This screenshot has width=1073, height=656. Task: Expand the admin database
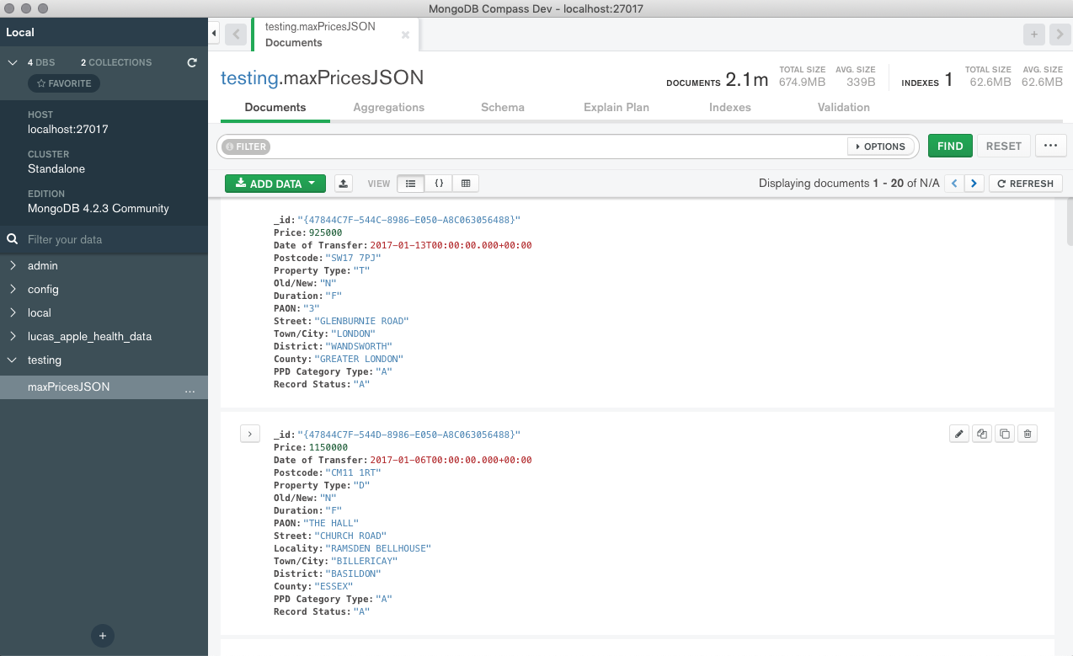pyautogui.click(x=13, y=265)
